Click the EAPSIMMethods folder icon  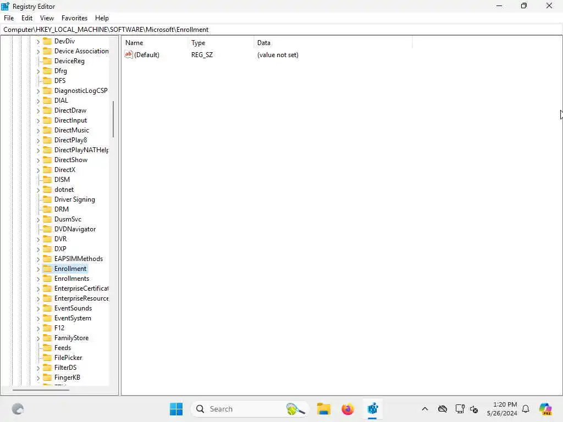pyautogui.click(x=47, y=258)
